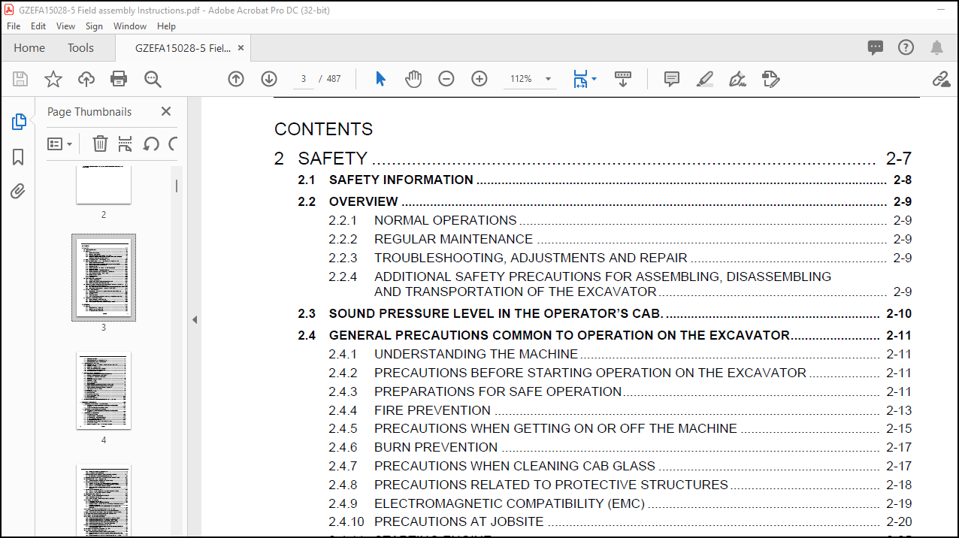959x538 pixels.
Task: Click the 2.4.6 BURN PREVENTION entry
Action: (x=620, y=447)
